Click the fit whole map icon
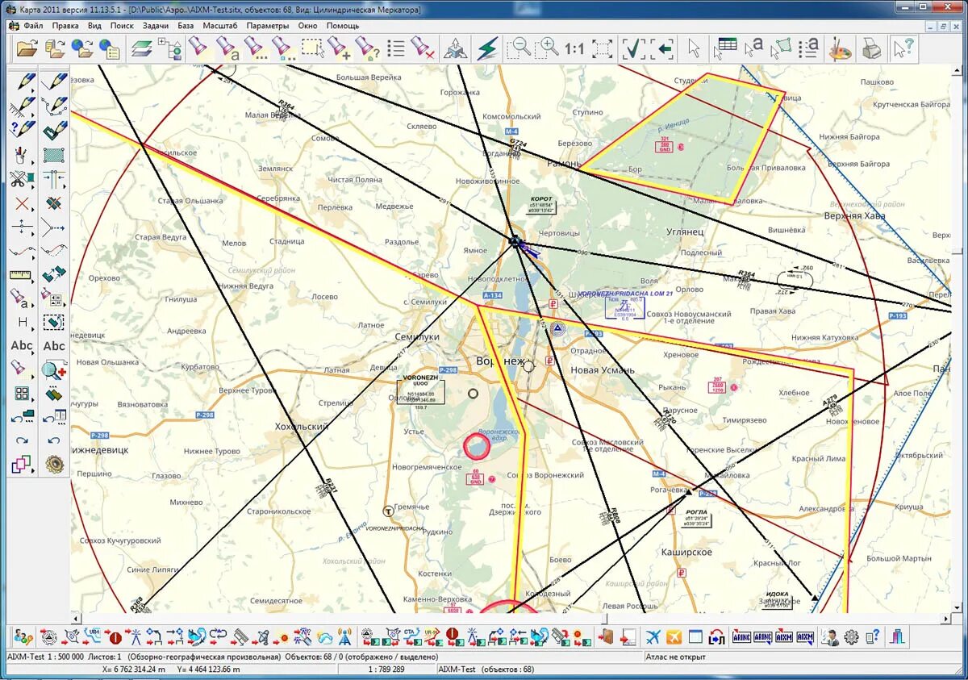The height and width of the screenshot is (680, 968). [602, 48]
